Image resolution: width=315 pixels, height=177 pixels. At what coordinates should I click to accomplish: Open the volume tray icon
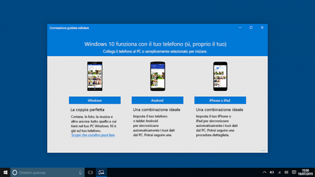286,172
